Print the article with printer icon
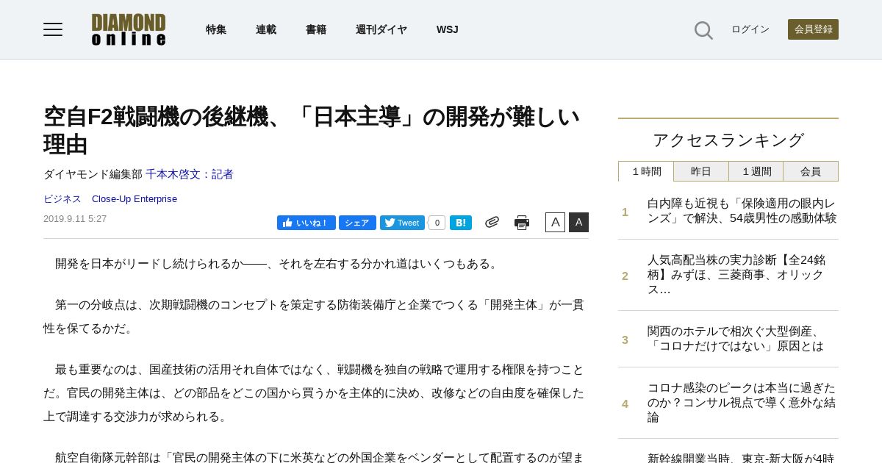Viewport: 882px width, 463px height. 522,223
